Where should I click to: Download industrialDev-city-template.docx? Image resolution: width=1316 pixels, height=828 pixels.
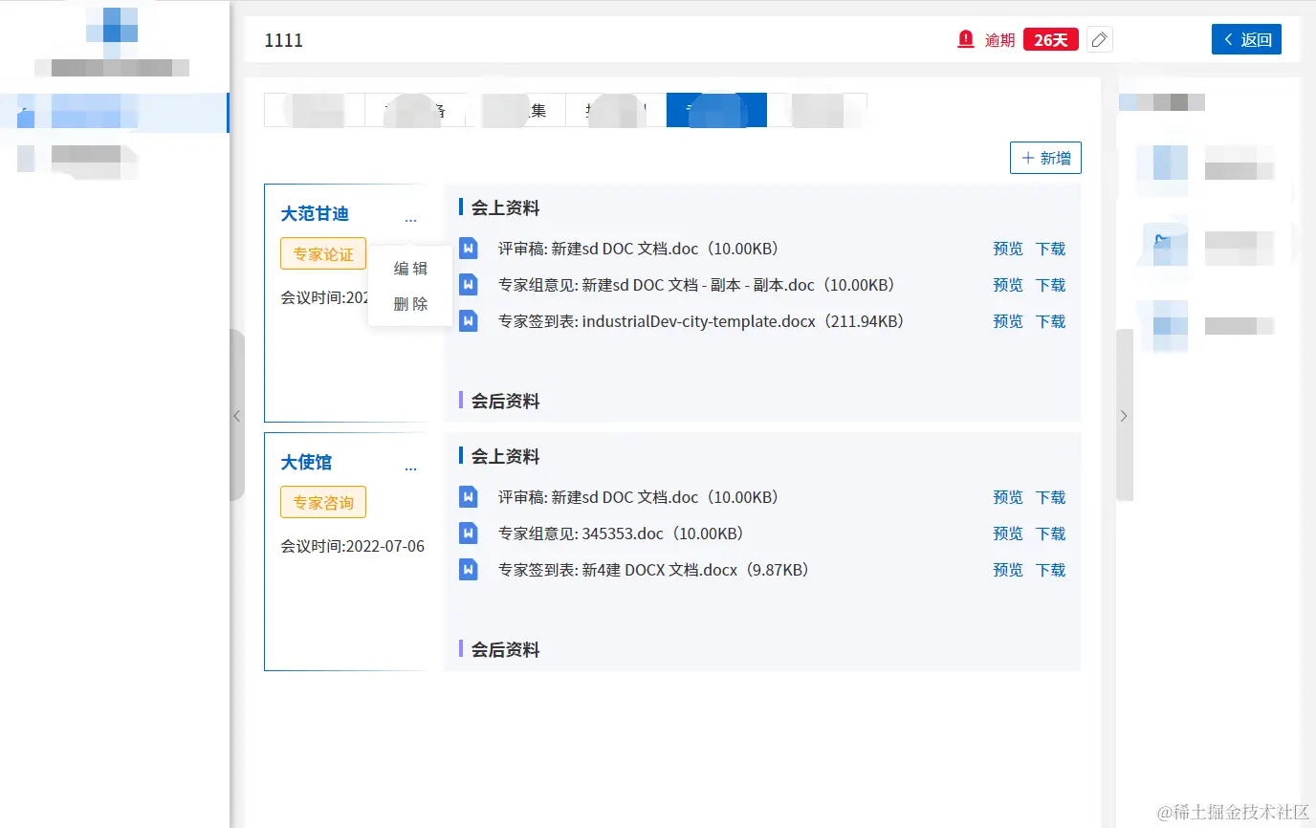click(x=1050, y=321)
